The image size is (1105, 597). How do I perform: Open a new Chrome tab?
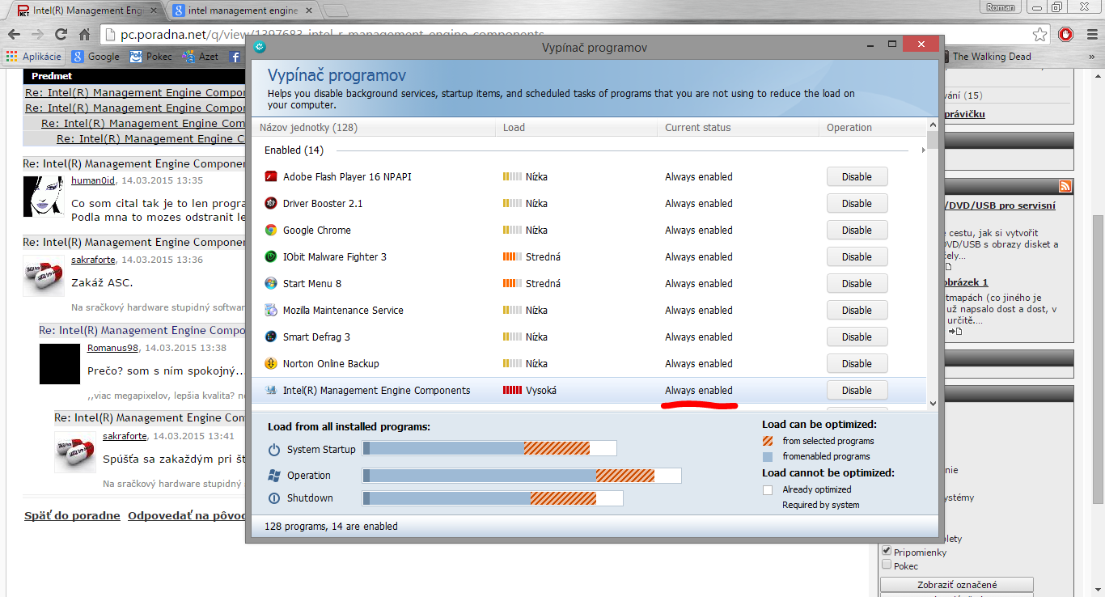336,11
